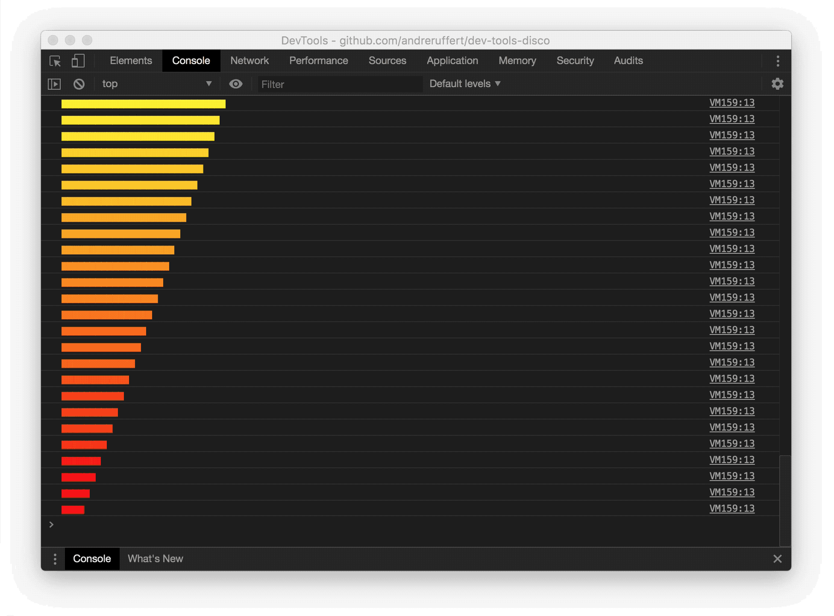Focus the Filter input field
This screenshot has width=834, height=616.
click(340, 84)
